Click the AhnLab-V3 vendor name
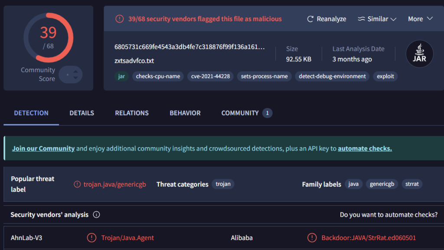 click(26, 237)
